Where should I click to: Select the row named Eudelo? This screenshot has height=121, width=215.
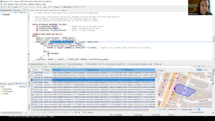click(93, 82)
